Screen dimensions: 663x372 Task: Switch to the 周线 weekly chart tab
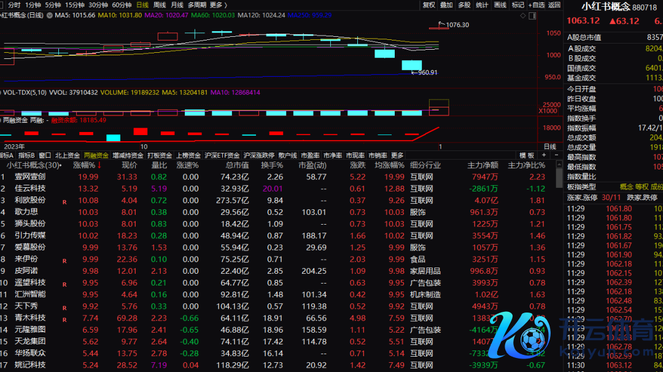[160, 5]
